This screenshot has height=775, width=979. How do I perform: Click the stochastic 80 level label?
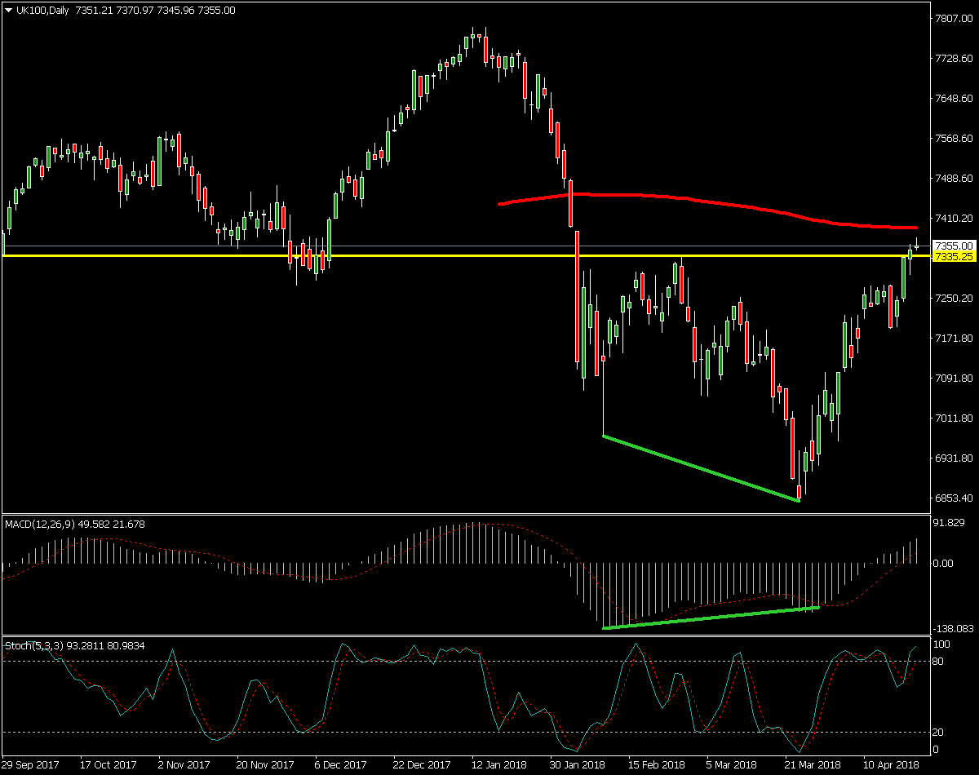pyautogui.click(x=941, y=661)
